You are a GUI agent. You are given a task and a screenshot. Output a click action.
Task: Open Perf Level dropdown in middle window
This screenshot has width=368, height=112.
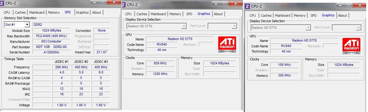point(222,26)
